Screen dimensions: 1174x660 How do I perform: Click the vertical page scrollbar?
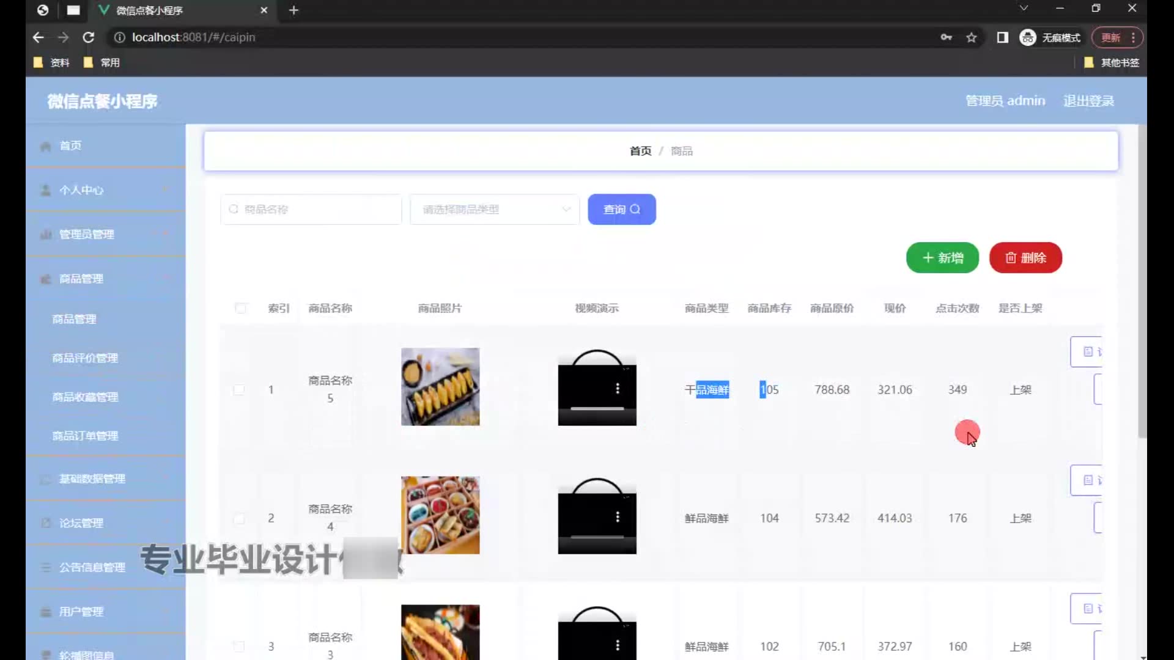1142,281
